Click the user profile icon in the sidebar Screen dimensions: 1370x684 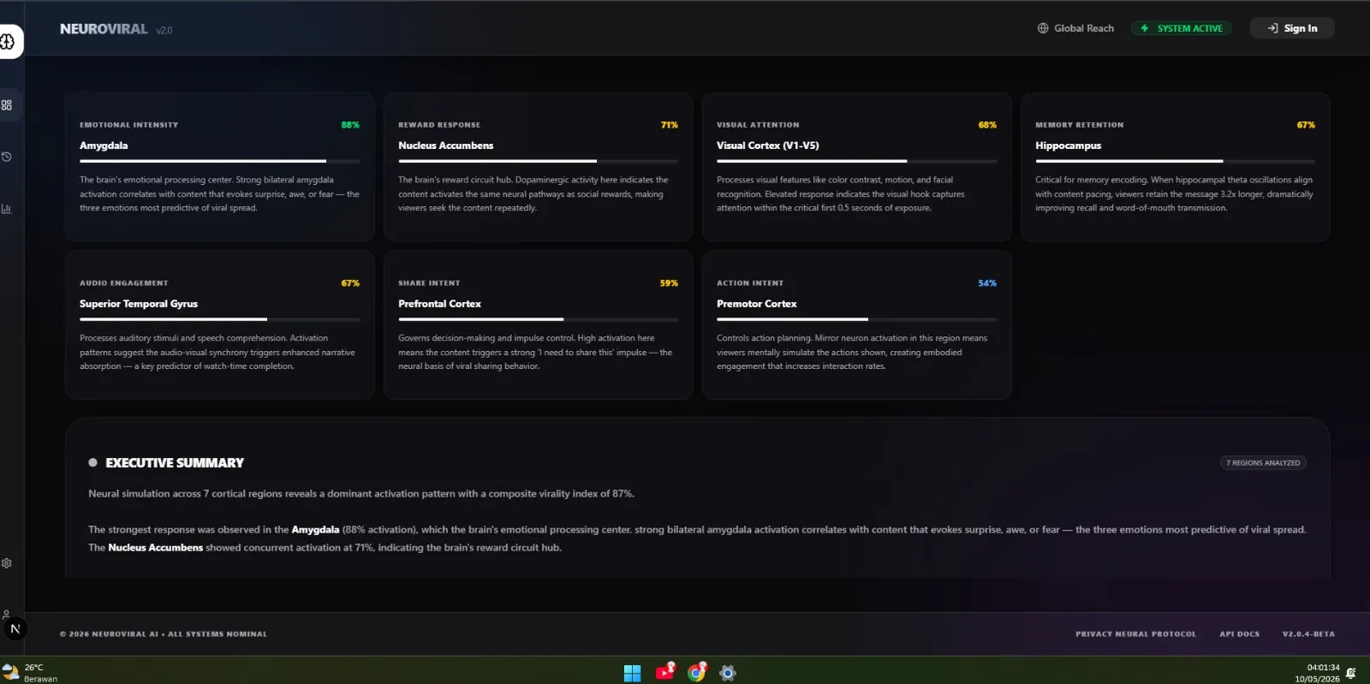coord(7,614)
